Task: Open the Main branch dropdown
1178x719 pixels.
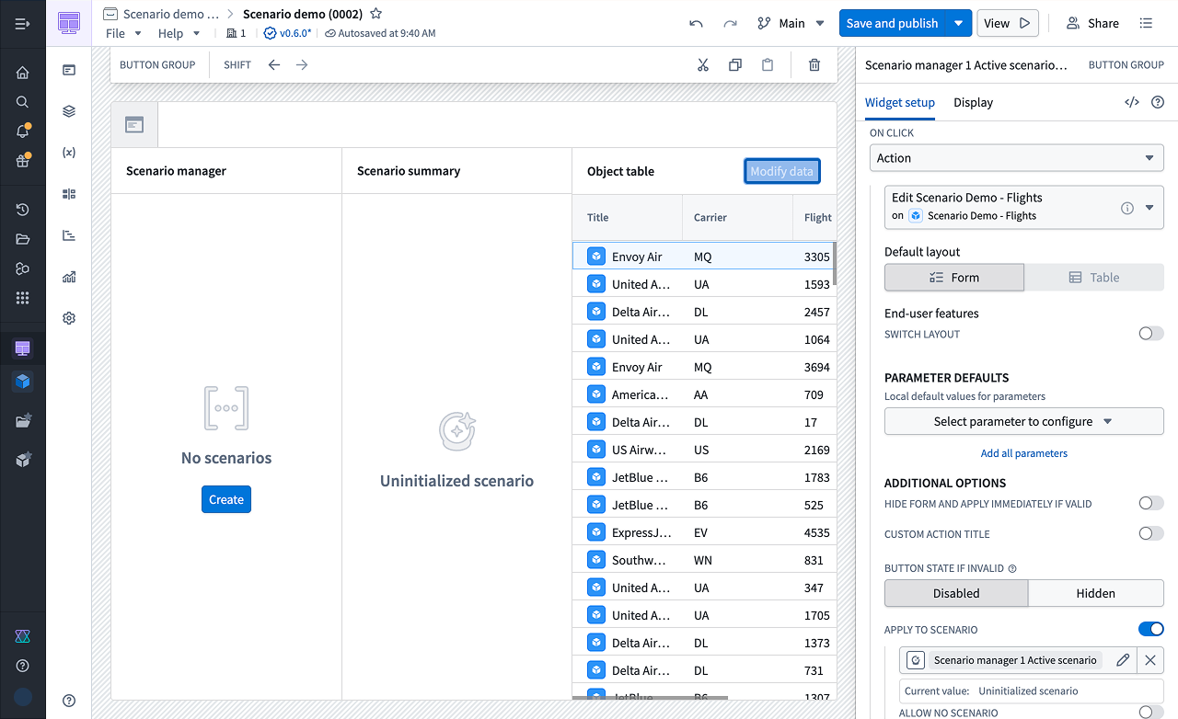Action: (791, 24)
